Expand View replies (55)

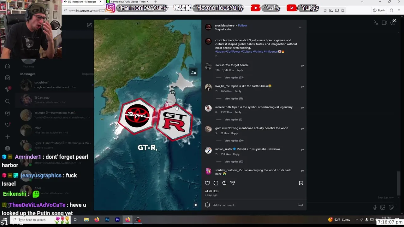234,78
